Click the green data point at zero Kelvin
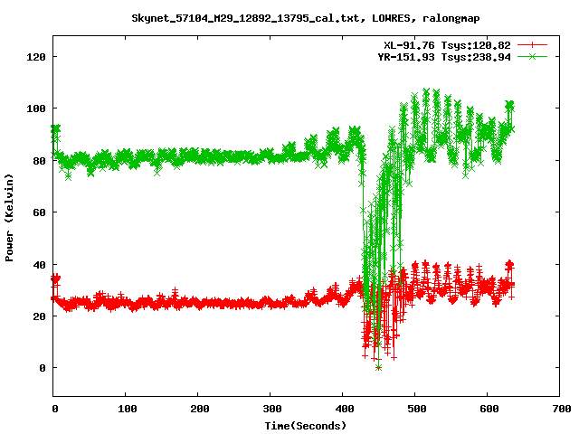 378,368
